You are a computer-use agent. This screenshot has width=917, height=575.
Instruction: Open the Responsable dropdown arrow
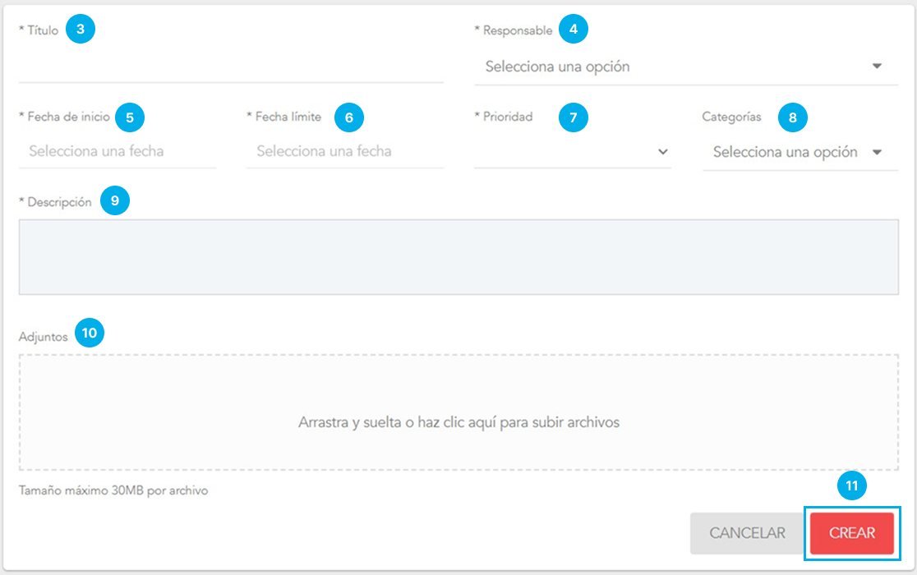[x=877, y=67]
